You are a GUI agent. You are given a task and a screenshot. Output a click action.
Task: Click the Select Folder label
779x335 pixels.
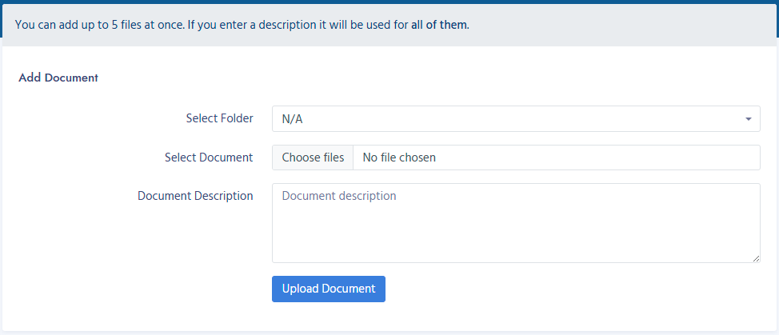click(x=219, y=118)
